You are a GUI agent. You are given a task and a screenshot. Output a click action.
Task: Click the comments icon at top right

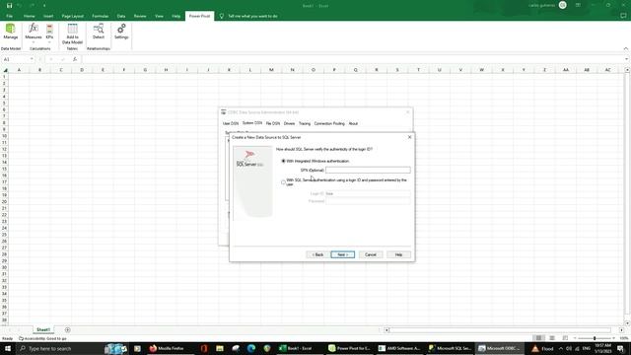(623, 16)
